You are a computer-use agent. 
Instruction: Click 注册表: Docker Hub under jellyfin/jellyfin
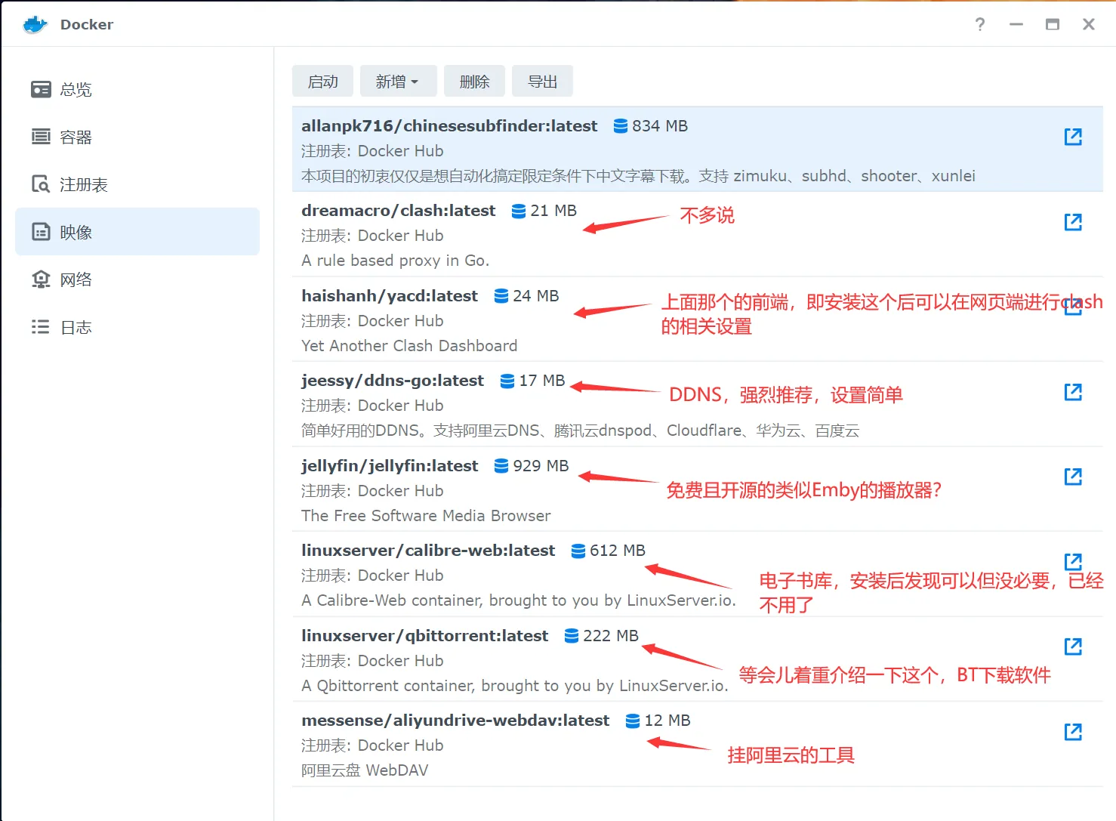372,491
